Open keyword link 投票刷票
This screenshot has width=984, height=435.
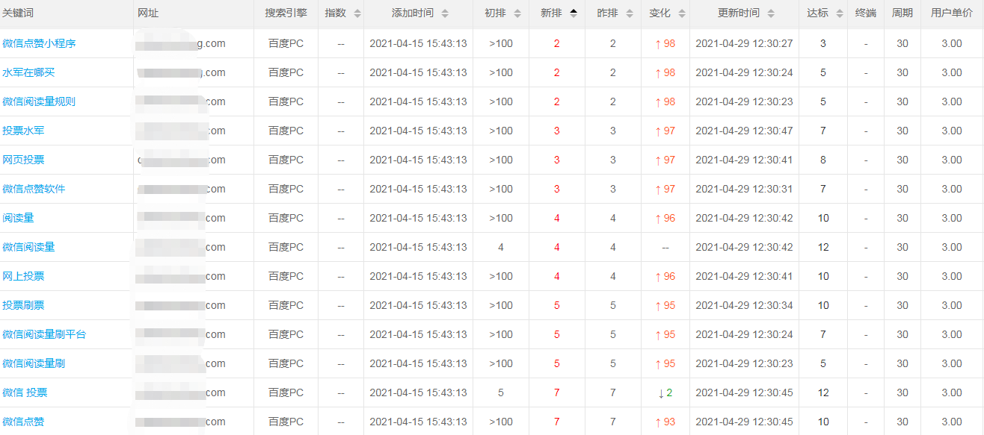tap(23, 305)
